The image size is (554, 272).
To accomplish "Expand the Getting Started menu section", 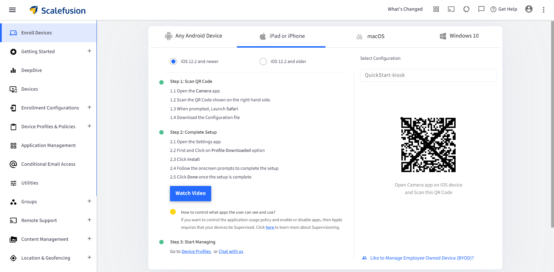I will coord(89,51).
